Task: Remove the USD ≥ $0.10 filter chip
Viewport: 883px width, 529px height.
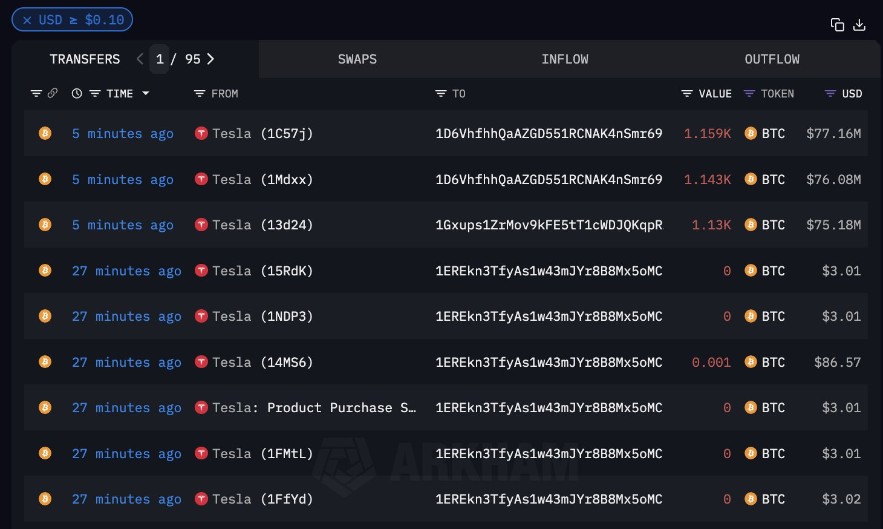Action: click(x=27, y=20)
